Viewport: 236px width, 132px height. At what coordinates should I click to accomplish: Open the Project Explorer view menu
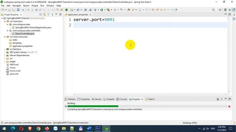click(x=52, y=15)
